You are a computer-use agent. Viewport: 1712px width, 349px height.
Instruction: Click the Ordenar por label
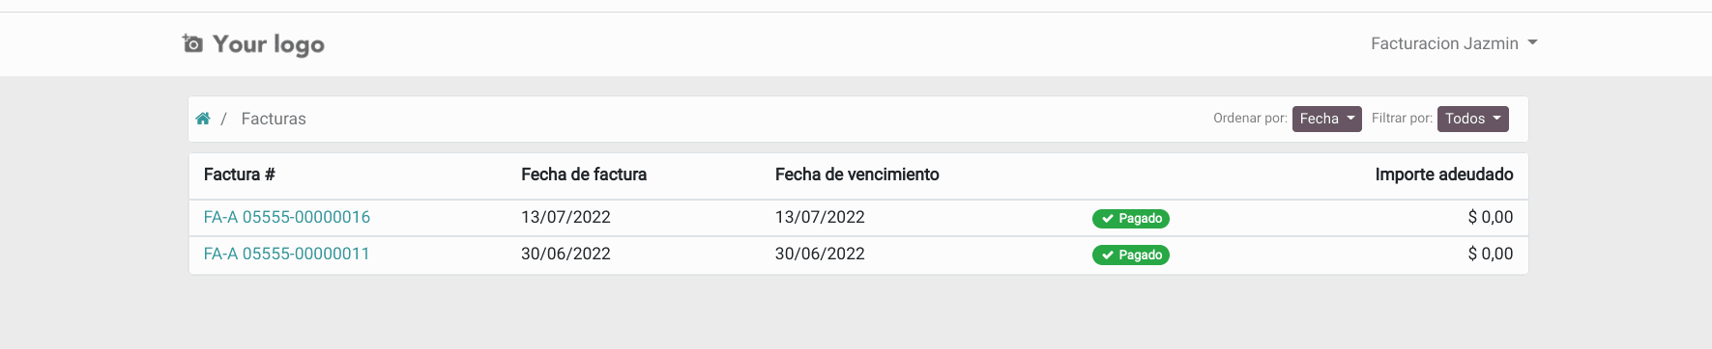click(1250, 119)
